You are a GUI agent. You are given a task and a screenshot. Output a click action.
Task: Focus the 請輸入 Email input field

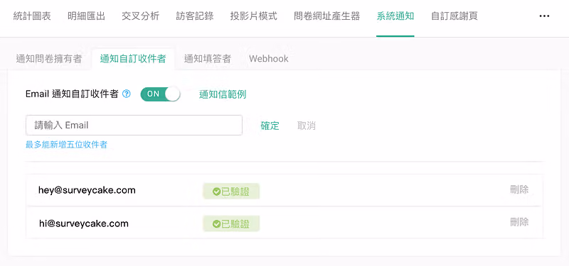coord(134,126)
